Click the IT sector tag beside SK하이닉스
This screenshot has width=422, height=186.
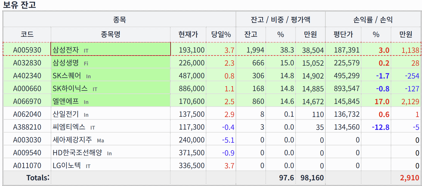coord(95,89)
